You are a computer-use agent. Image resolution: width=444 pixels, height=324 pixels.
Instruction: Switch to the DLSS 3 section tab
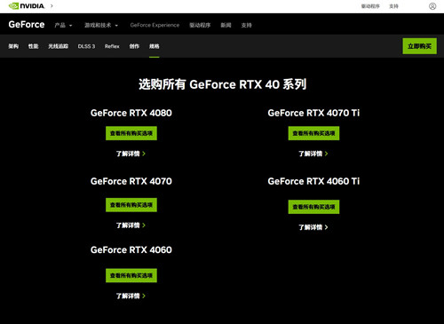(x=86, y=46)
